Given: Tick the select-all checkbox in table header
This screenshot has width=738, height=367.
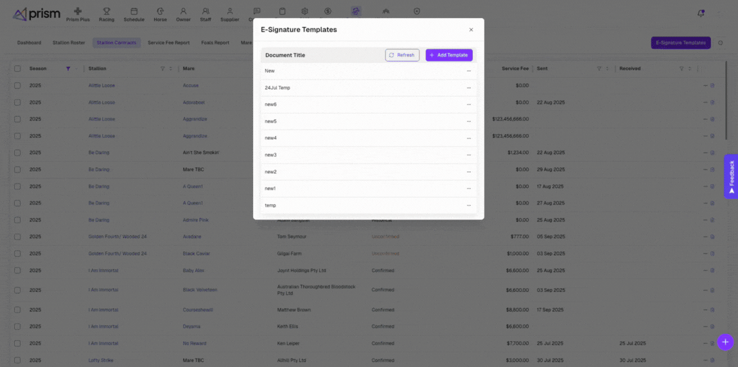Looking at the screenshot, I should click(17, 69).
